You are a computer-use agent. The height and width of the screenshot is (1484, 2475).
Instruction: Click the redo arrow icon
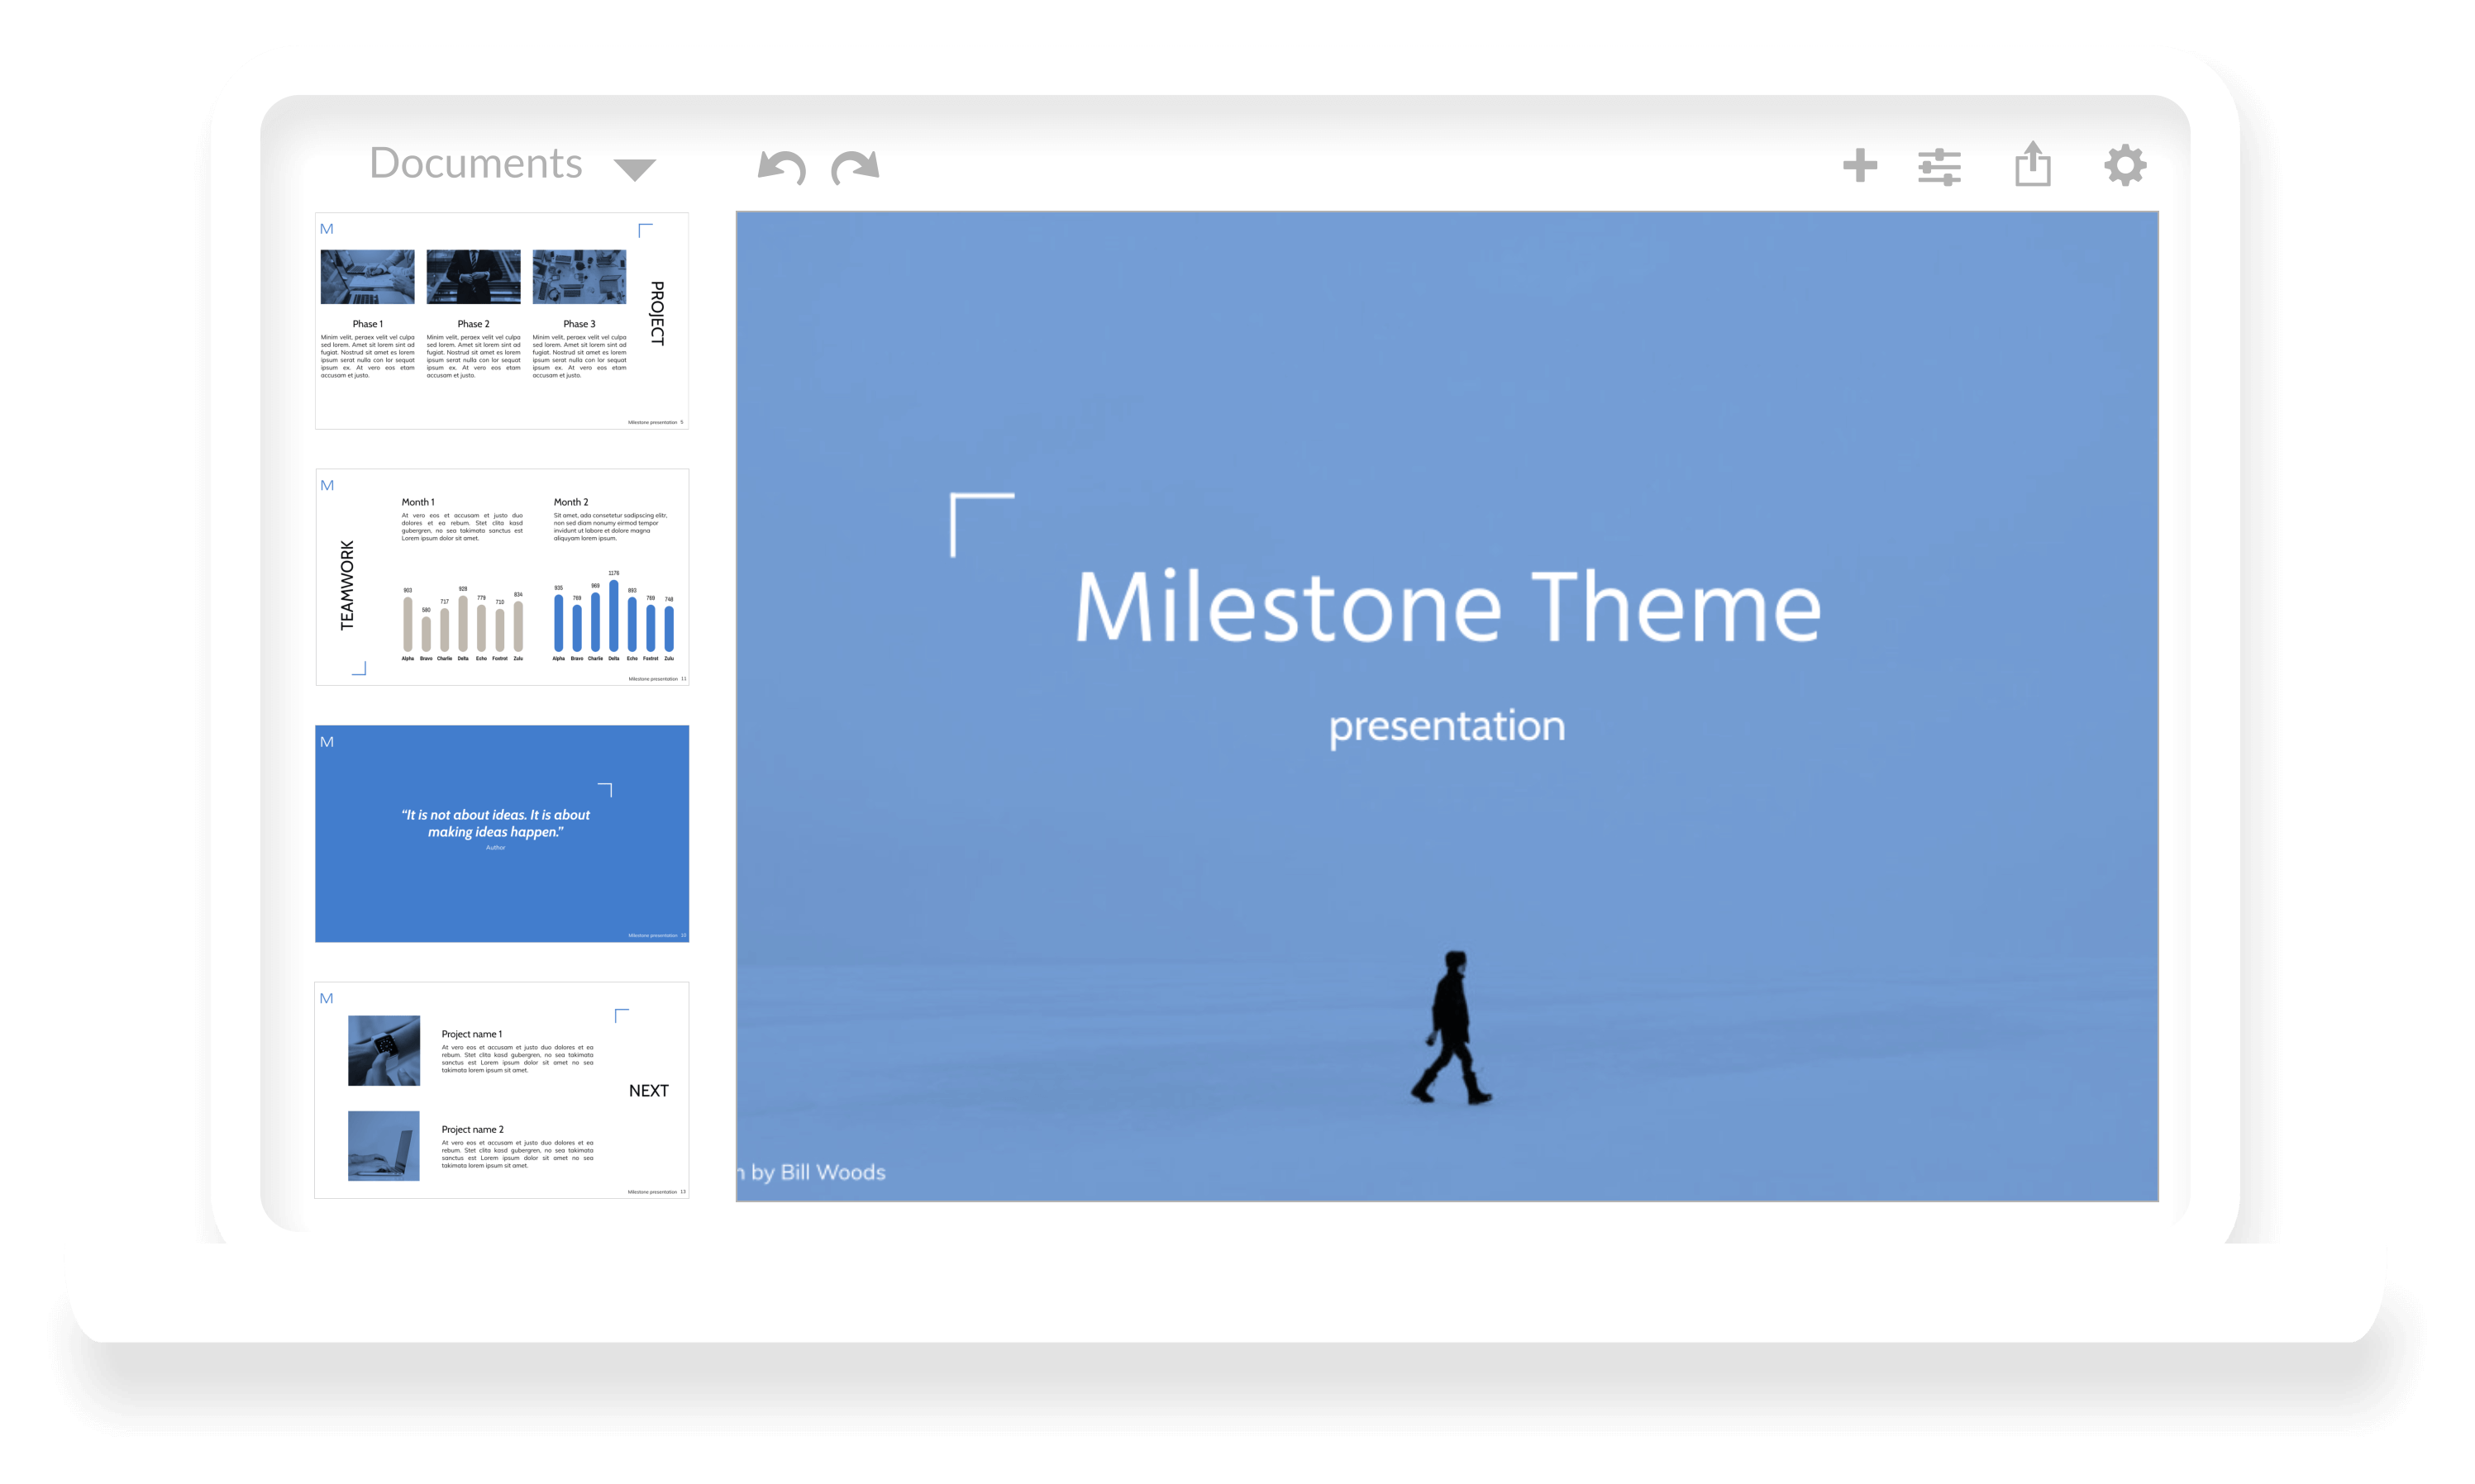click(x=855, y=166)
